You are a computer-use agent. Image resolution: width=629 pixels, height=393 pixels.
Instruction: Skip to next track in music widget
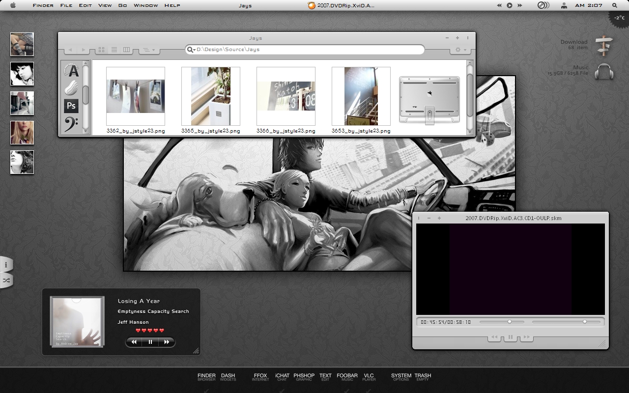coord(167,342)
